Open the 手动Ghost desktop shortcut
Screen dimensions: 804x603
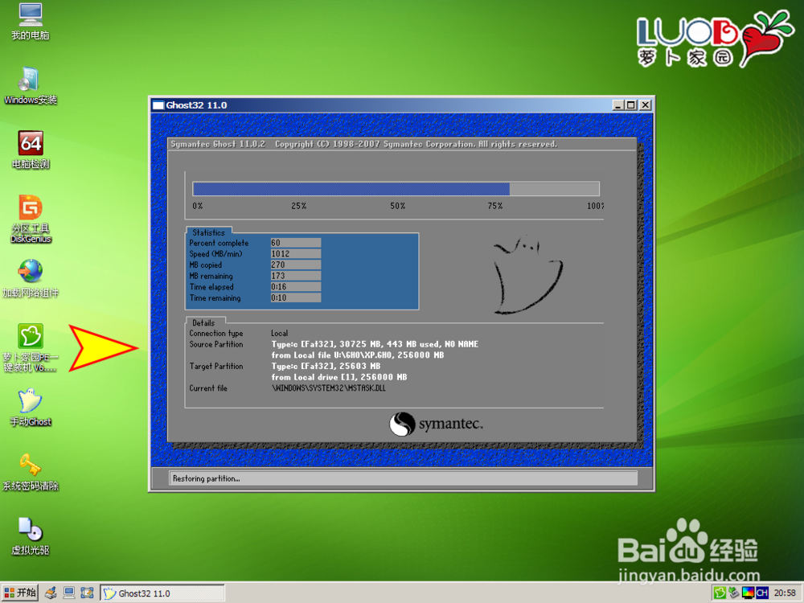(x=30, y=402)
